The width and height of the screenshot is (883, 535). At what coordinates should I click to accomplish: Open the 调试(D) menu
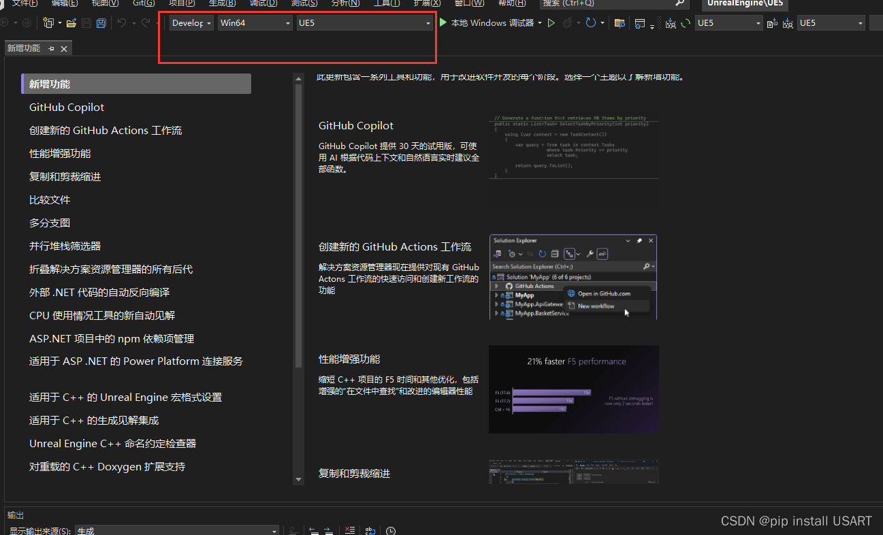[x=263, y=3]
